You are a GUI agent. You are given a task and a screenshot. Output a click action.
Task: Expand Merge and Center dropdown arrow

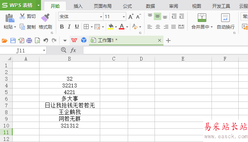coord(212,27)
